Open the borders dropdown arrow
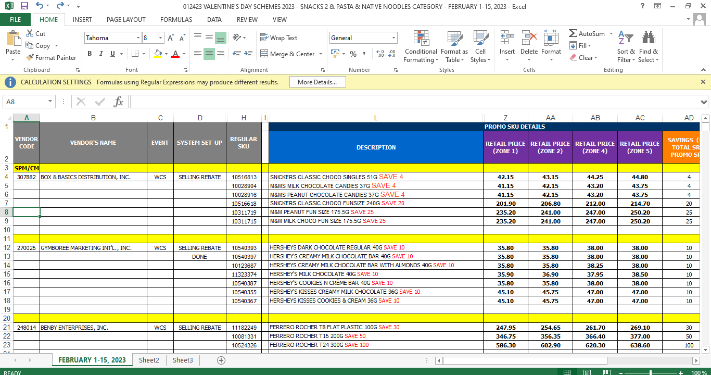The height and width of the screenshot is (375, 711). click(x=144, y=54)
